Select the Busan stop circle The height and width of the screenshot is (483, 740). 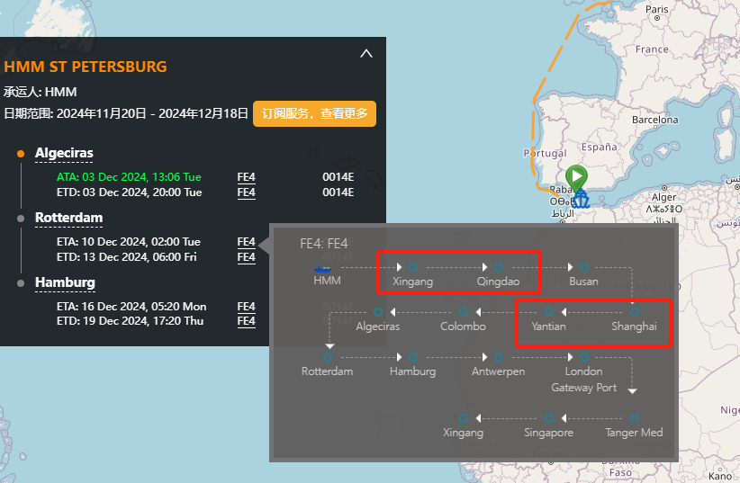pos(583,267)
